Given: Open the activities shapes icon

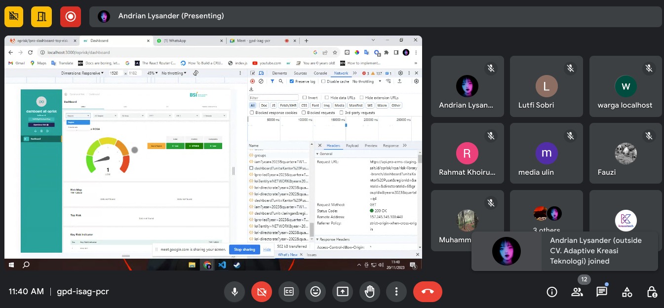Looking at the screenshot, I should [627, 292].
